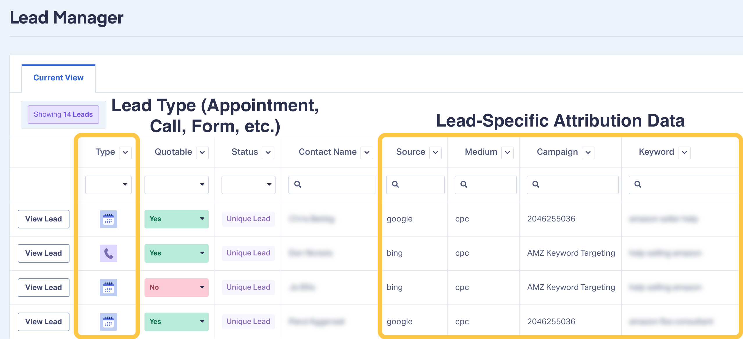Click 'bing' source in the 'No' quotable row
743x339 pixels.
(394, 287)
